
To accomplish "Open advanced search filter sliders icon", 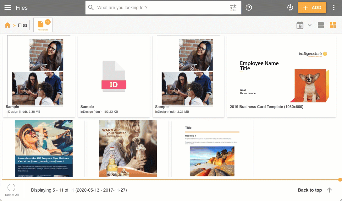I will click(233, 8).
